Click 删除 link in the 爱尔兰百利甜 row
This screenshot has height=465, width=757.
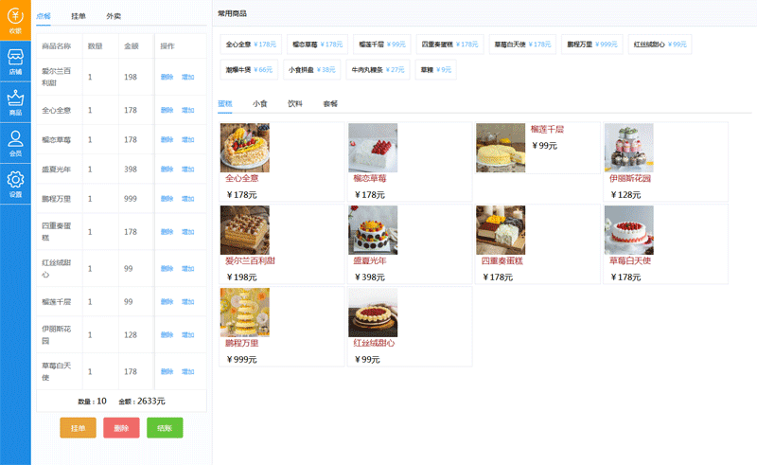[167, 77]
